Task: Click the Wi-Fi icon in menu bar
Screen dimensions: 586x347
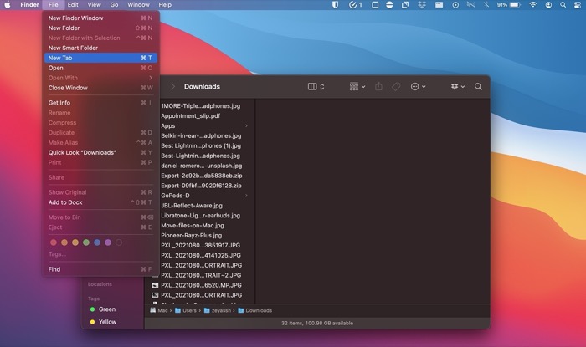Action: pyautogui.click(x=532, y=5)
